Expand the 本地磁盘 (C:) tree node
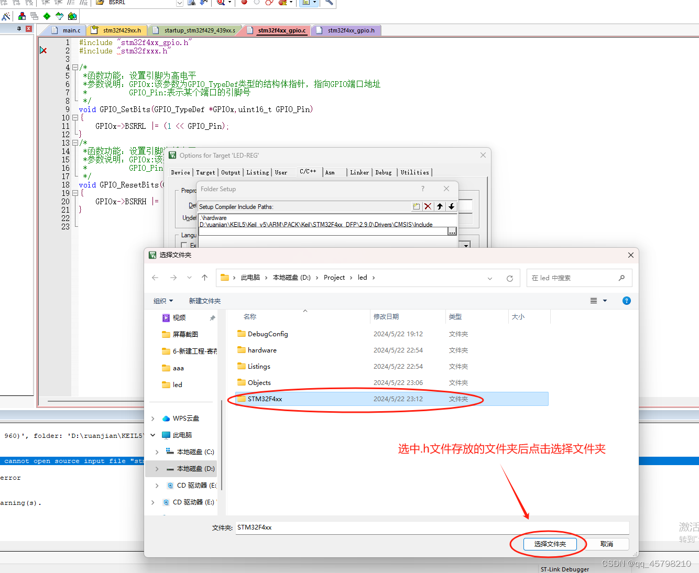The height and width of the screenshot is (573, 699). tap(157, 451)
